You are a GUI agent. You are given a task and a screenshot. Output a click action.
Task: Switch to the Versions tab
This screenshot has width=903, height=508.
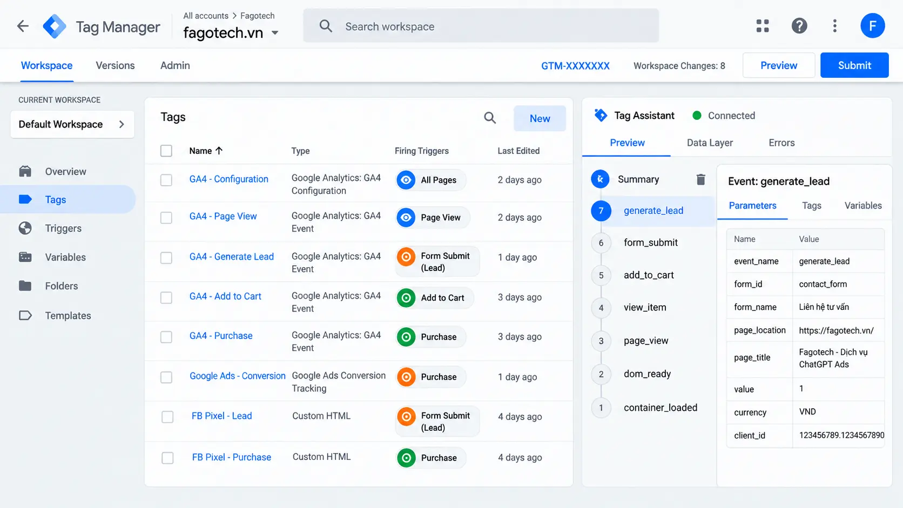click(115, 65)
